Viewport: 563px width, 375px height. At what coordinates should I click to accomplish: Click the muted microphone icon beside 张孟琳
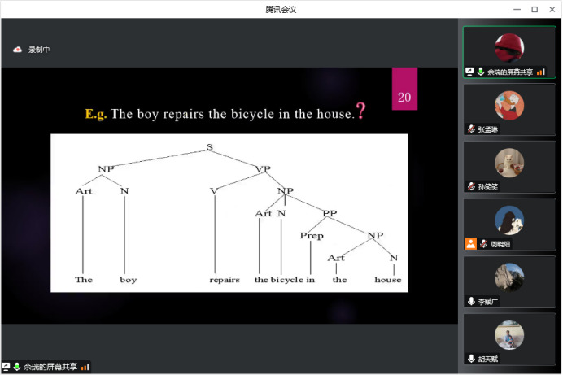[470, 129]
